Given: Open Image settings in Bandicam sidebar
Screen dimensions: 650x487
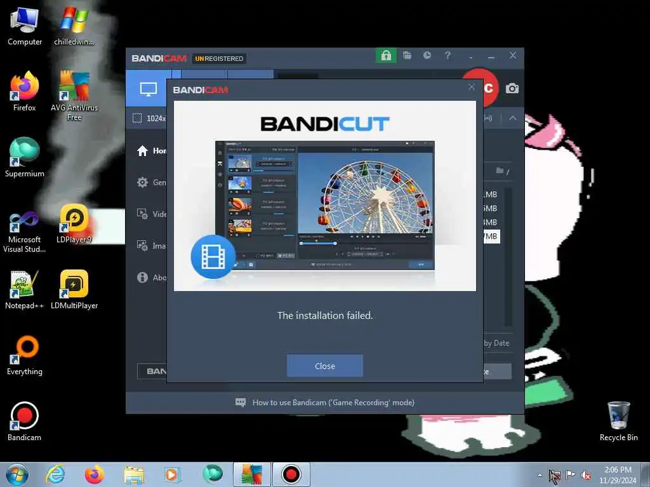Looking at the screenshot, I should click(151, 245).
